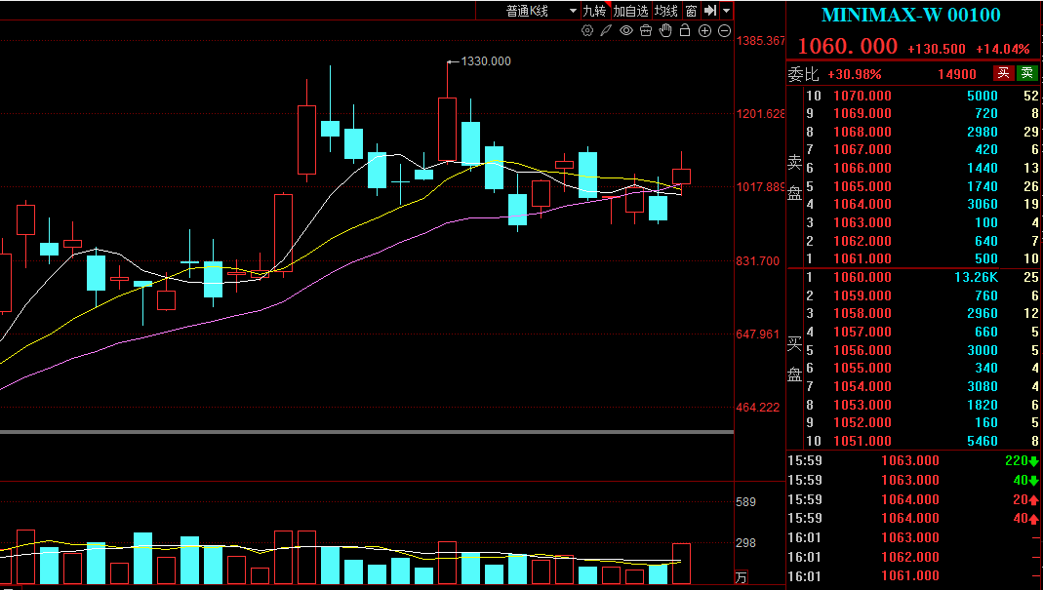Open the 九转 indicator tab
Image resolution: width=1043 pixels, height=590 pixels.
tap(594, 11)
